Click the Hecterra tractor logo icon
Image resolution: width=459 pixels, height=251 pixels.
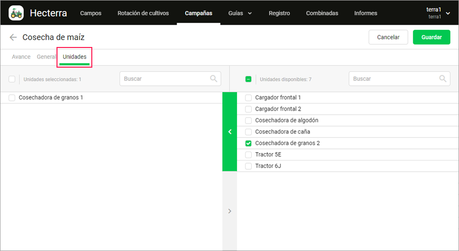click(16, 13)
